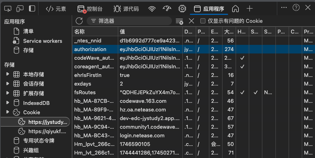Delete the selected cookie with X icon
The image size is (315, 158).
tap(191, 21)
